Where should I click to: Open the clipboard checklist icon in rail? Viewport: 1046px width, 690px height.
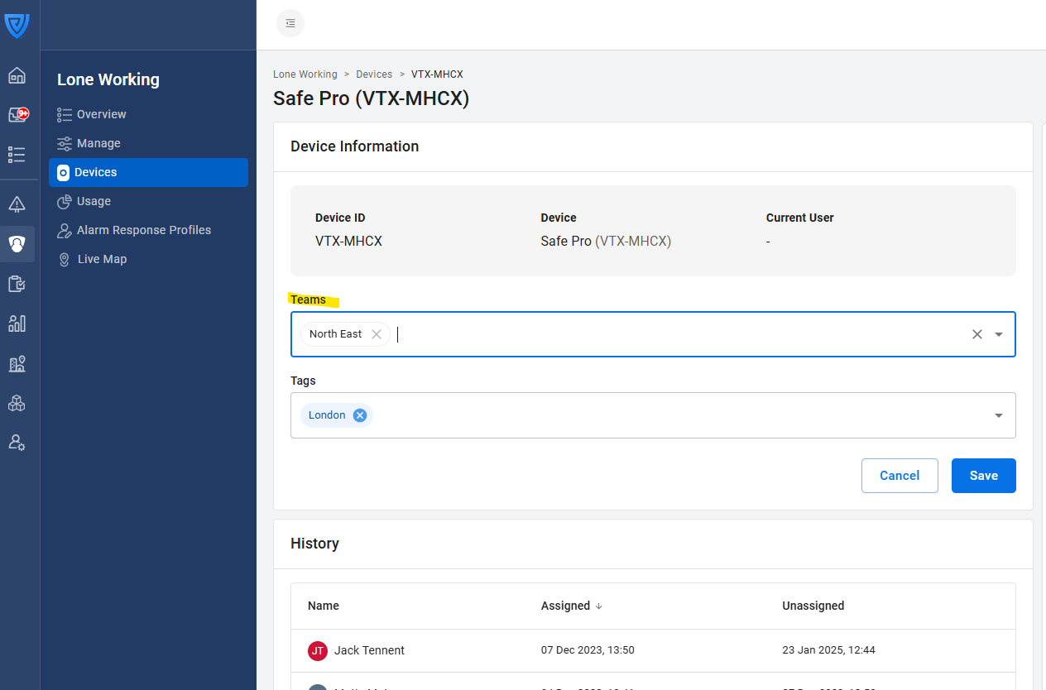click(x=17, y=284)
